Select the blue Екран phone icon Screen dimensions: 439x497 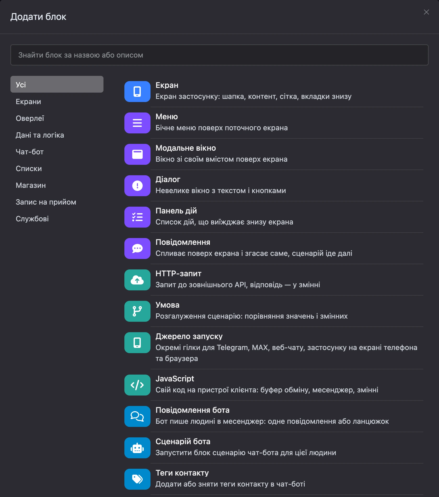137,92
